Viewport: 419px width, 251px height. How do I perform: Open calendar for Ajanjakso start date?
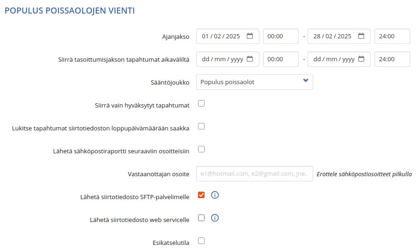[250, 36]
